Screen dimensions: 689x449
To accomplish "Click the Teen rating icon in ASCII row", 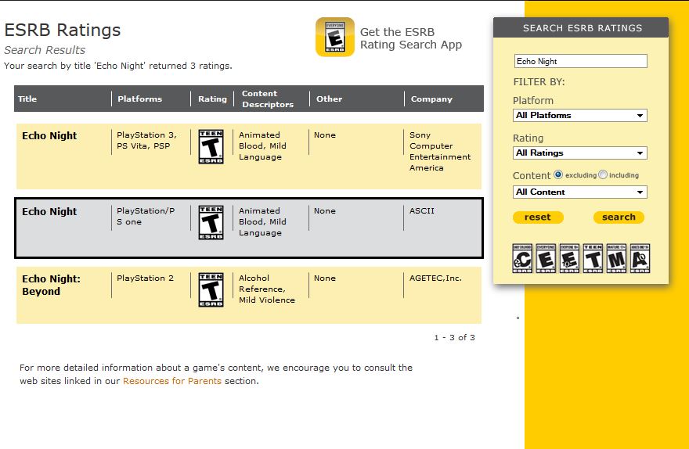I will tap(211, 222).
